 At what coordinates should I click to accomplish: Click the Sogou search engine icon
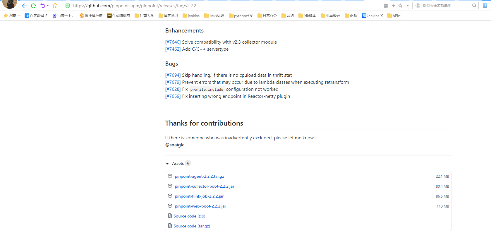[418, 6]
